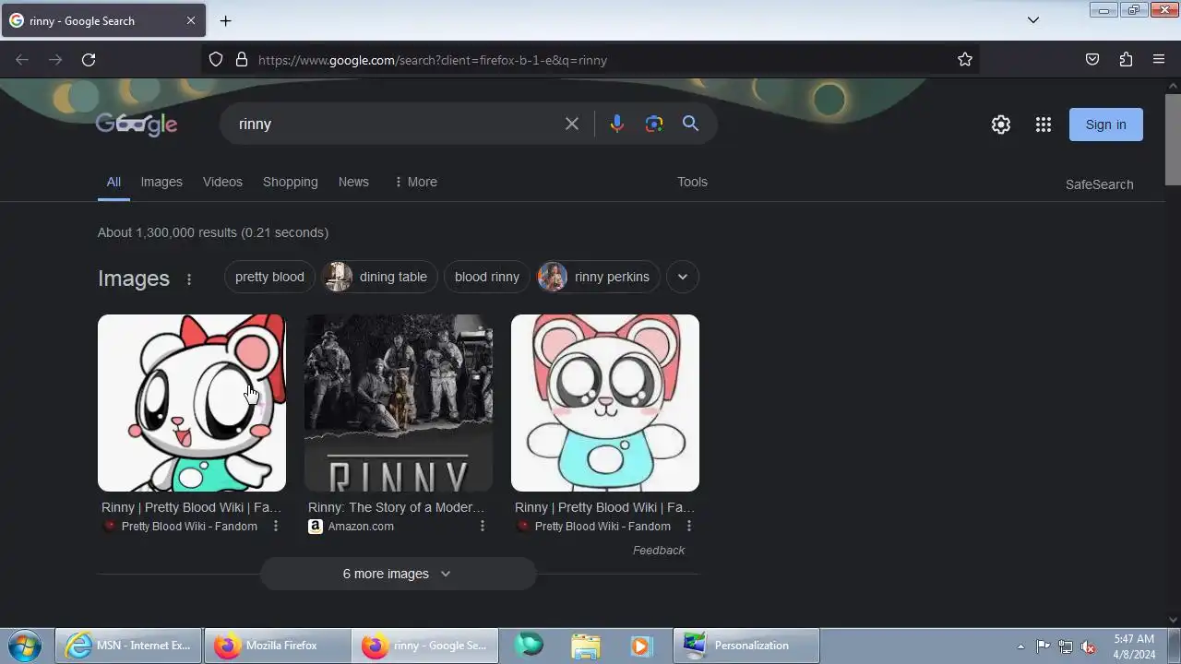Reload the page with the refresh icon
Viewport: 1181px width, 664px height.
pyautogui.click(x=89, y=60)
